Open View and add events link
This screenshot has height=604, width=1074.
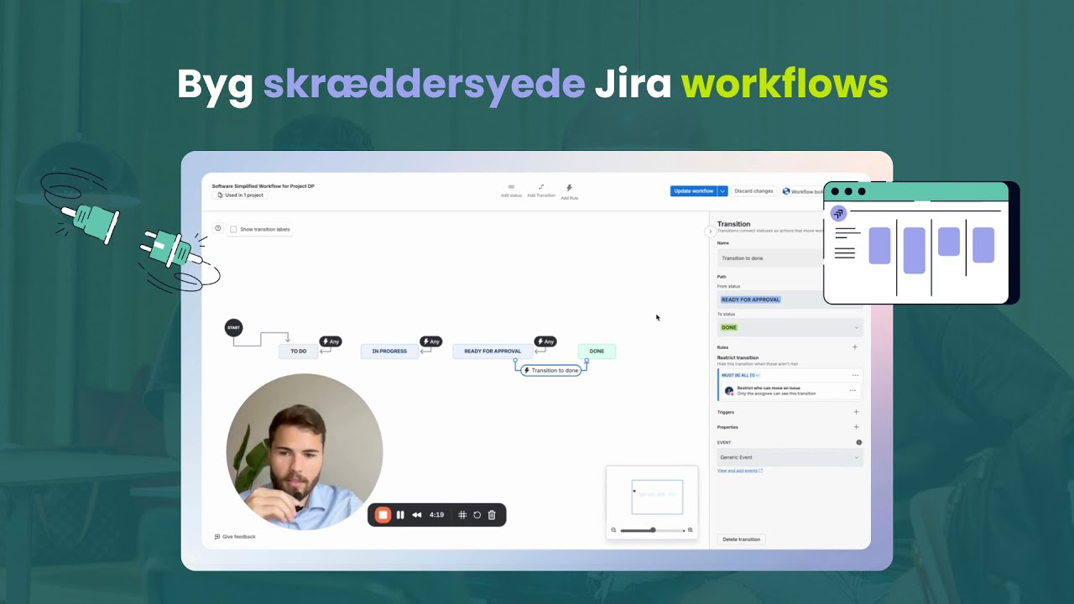coord(740,471)
